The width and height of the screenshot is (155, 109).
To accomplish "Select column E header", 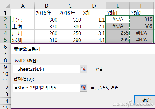I will (118, 6).
